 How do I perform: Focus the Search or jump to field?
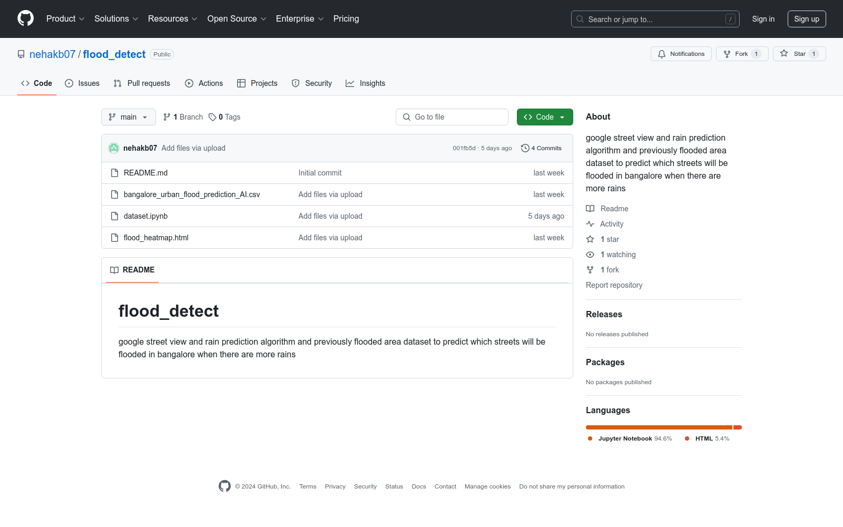click(655, 19)
